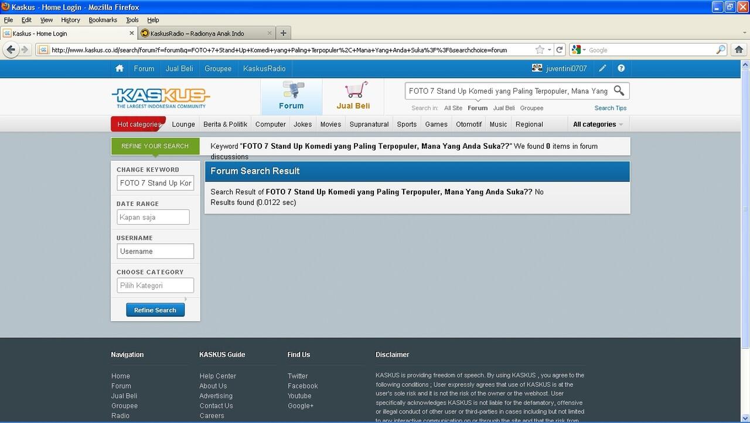Open the Bookmarks menu
The width and height of the screenshot is (750, 423).
click(103, 20)
